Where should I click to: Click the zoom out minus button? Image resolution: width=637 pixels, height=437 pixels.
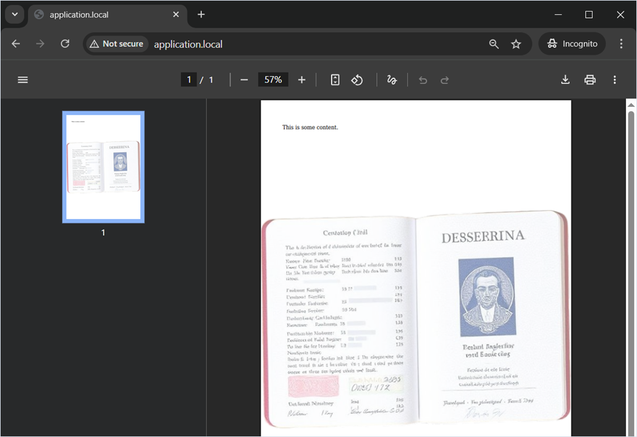pyautogui.click(x=244, y=80)
